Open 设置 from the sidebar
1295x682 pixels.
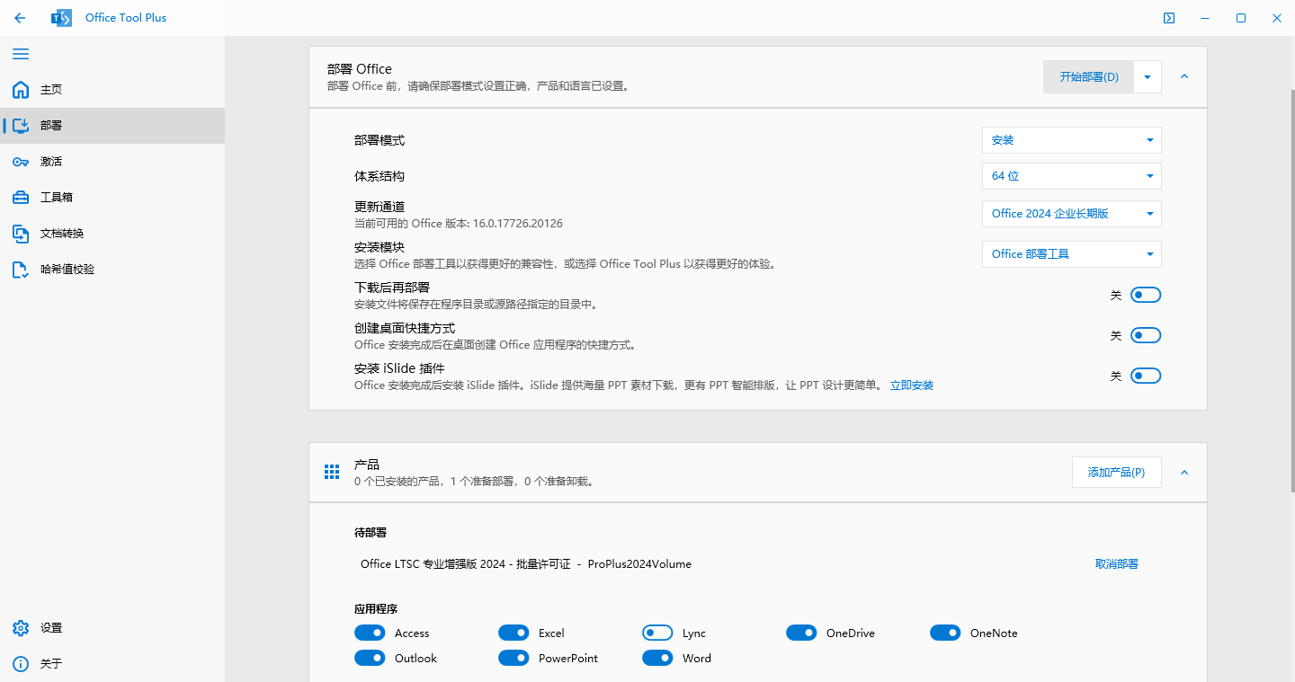pos(112,628)
